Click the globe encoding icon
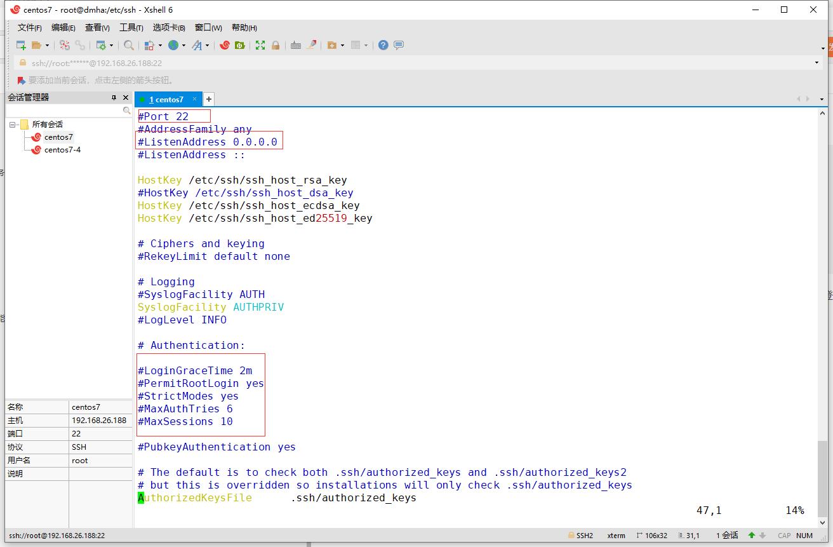The image size is (833, 547). [173, 45]
